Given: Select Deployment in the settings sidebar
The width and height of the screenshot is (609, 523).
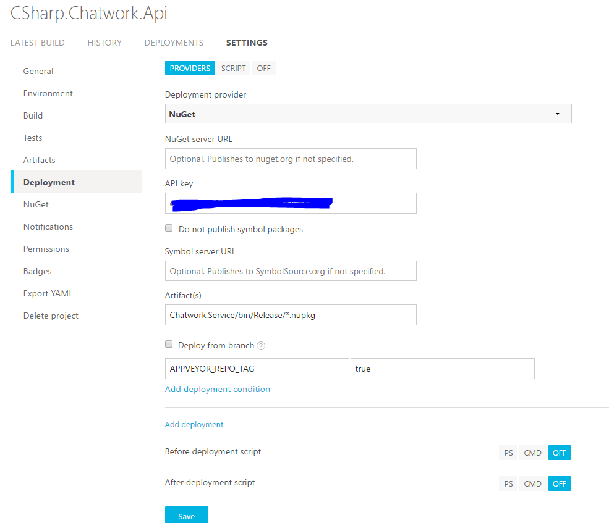Looking at the screenshot, I should (x=77, y=182).
